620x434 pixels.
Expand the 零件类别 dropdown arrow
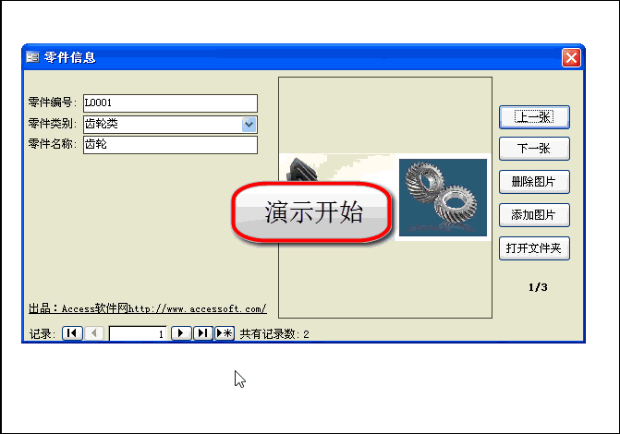tap(249, 125)
